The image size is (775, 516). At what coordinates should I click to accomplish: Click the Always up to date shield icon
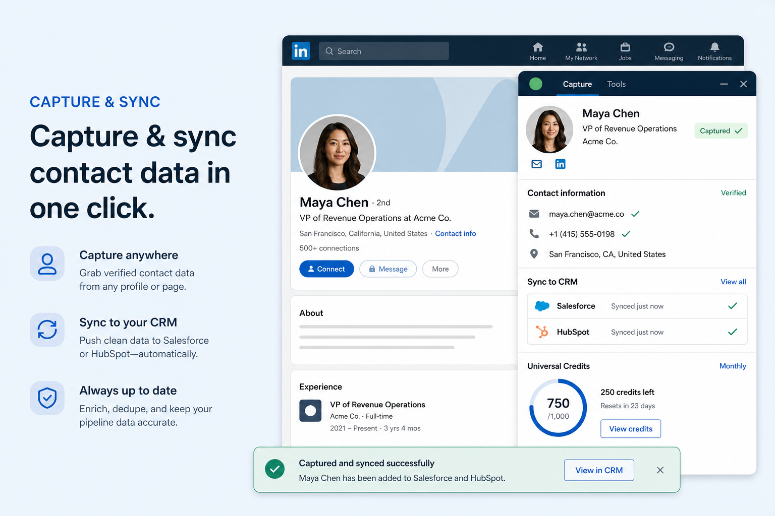pyautogui.click(x=47, y=398)
